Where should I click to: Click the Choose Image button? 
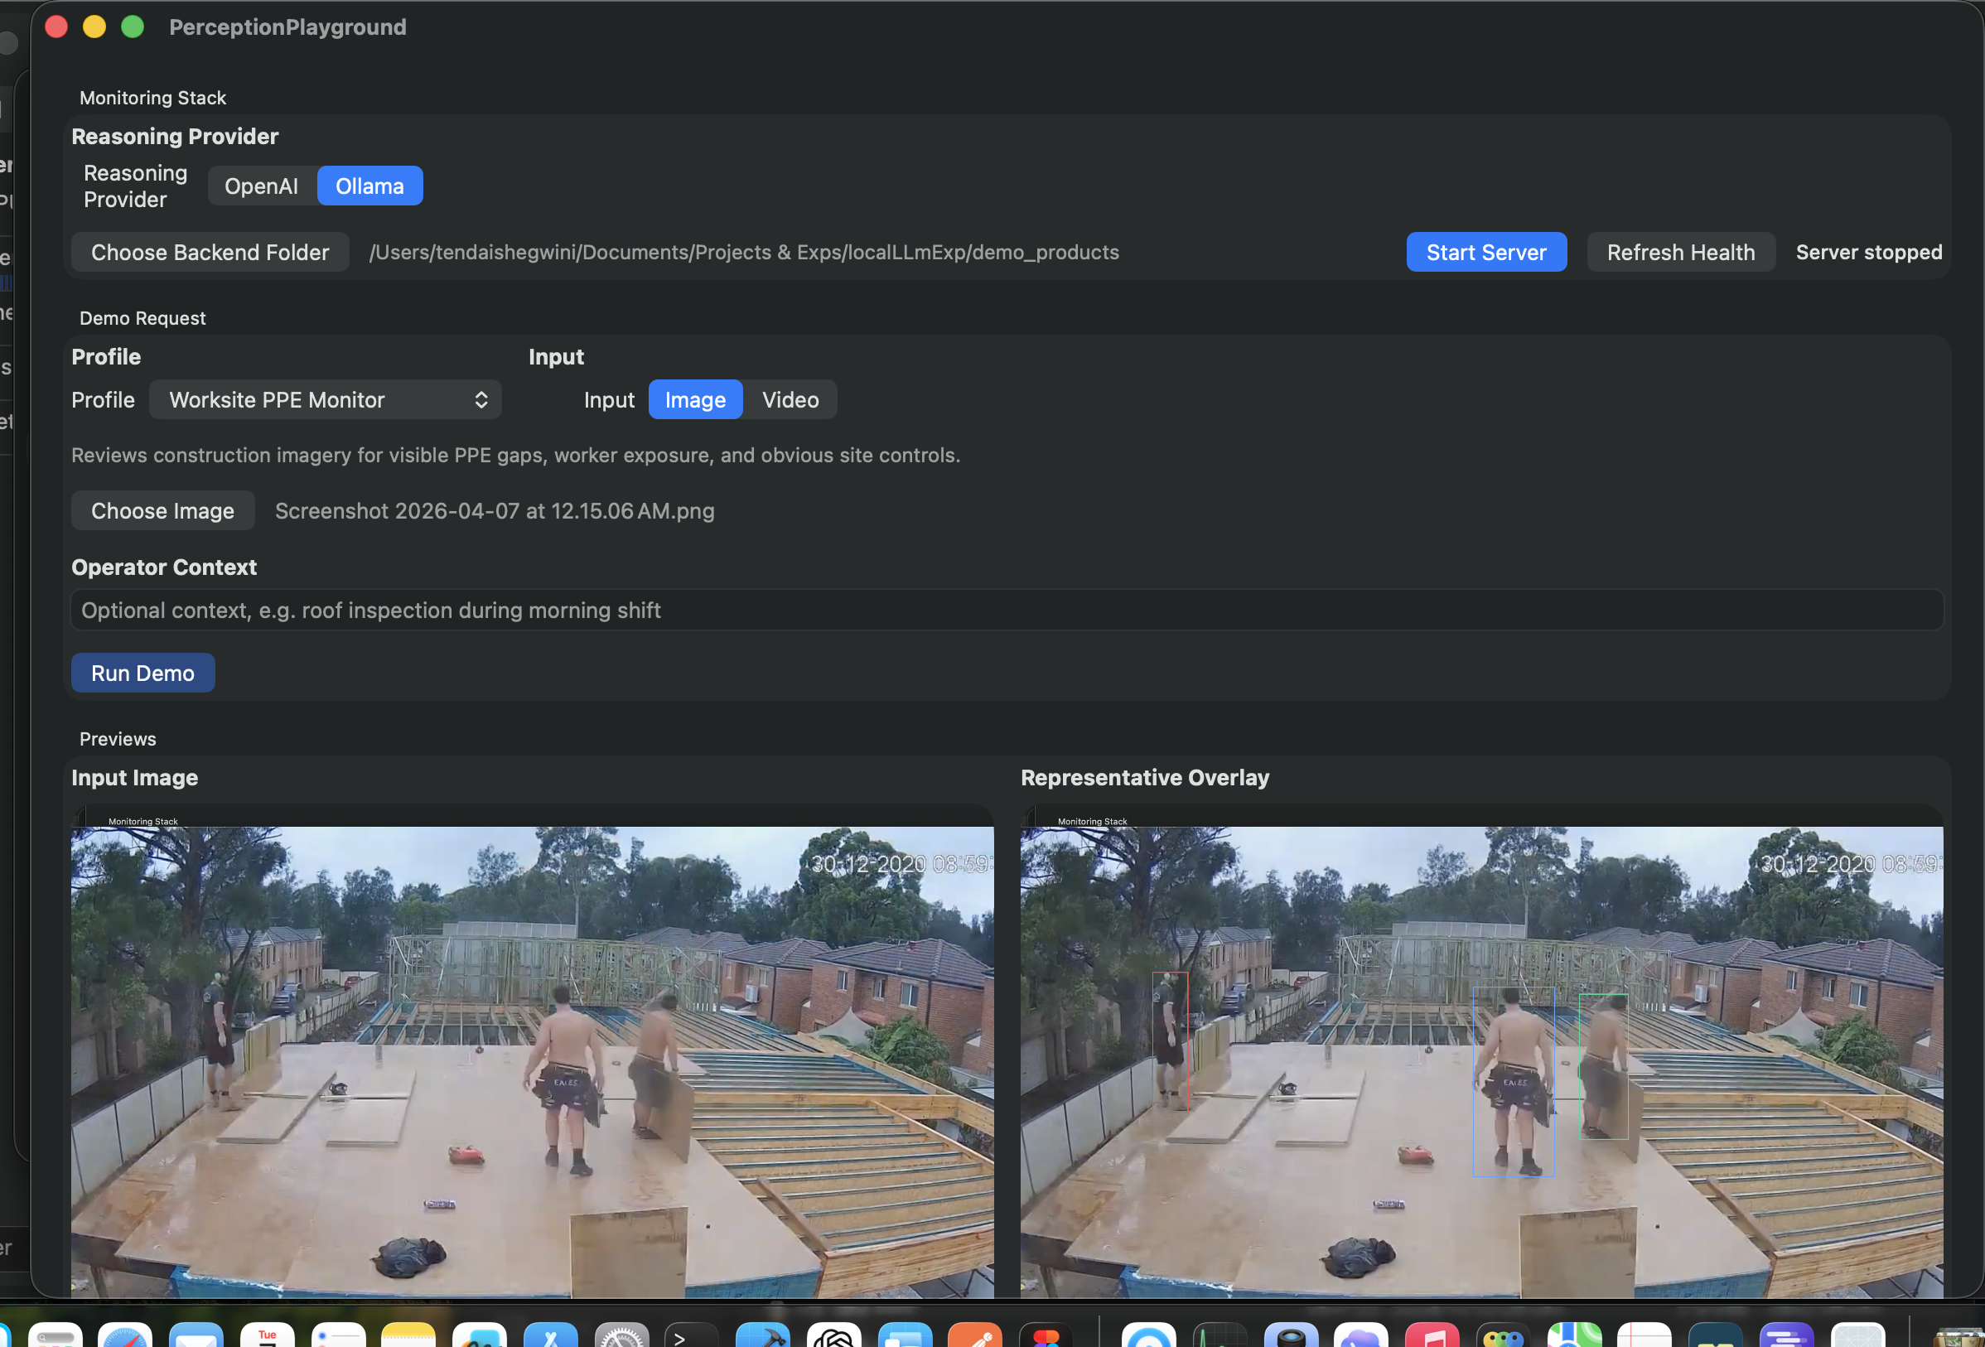click(x=162, y=511)
